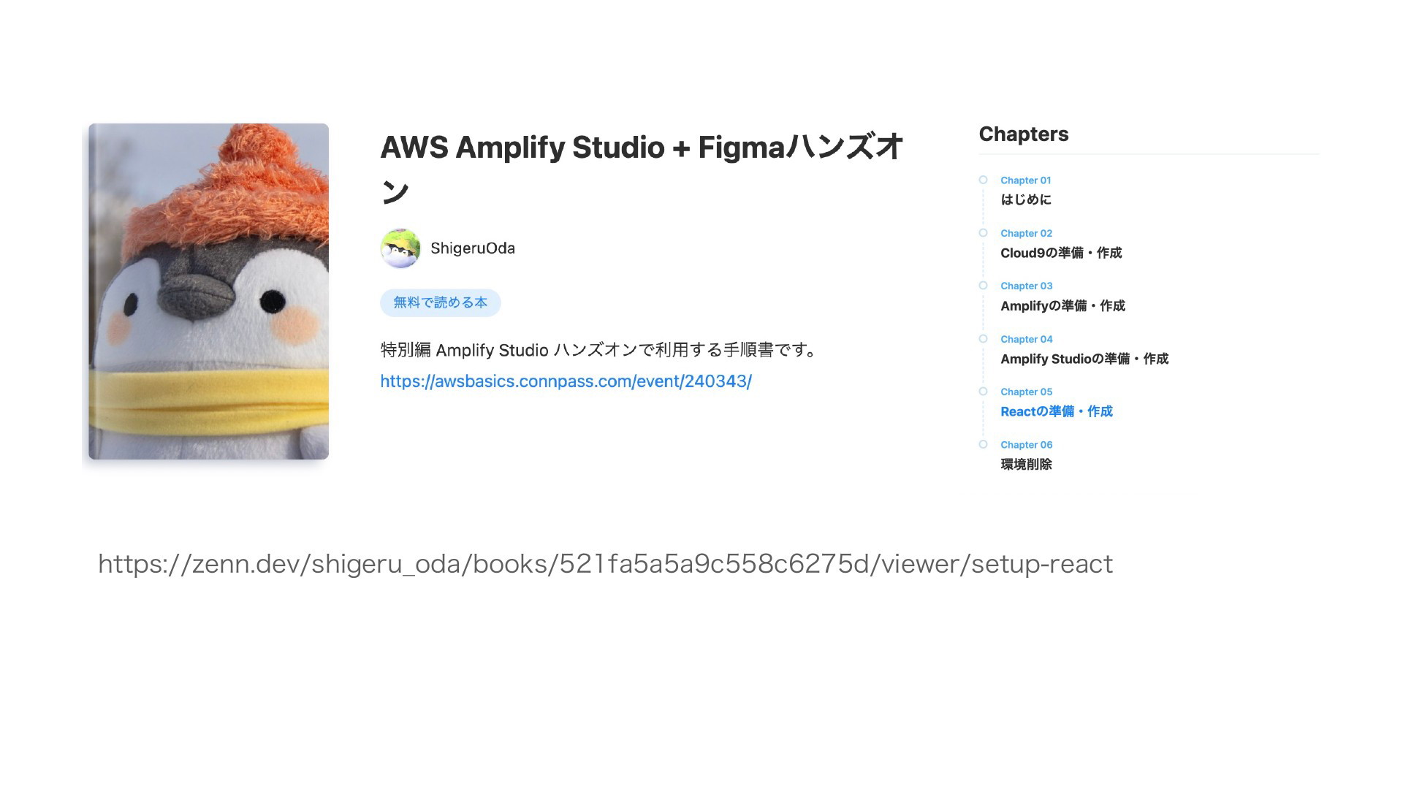Open the Amplifyの準備・作成 chapter
Screen dimensions: 1403x789
click(x=1062, y=306)
